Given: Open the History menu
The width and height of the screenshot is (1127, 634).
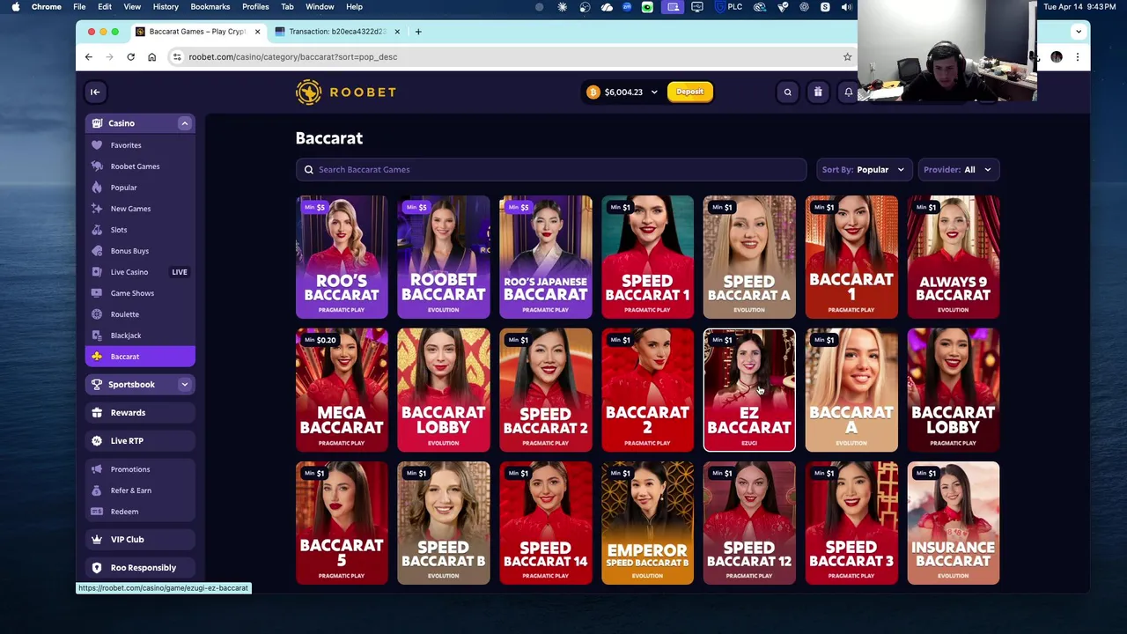Looking at the screenshot, I should point(166,7).
